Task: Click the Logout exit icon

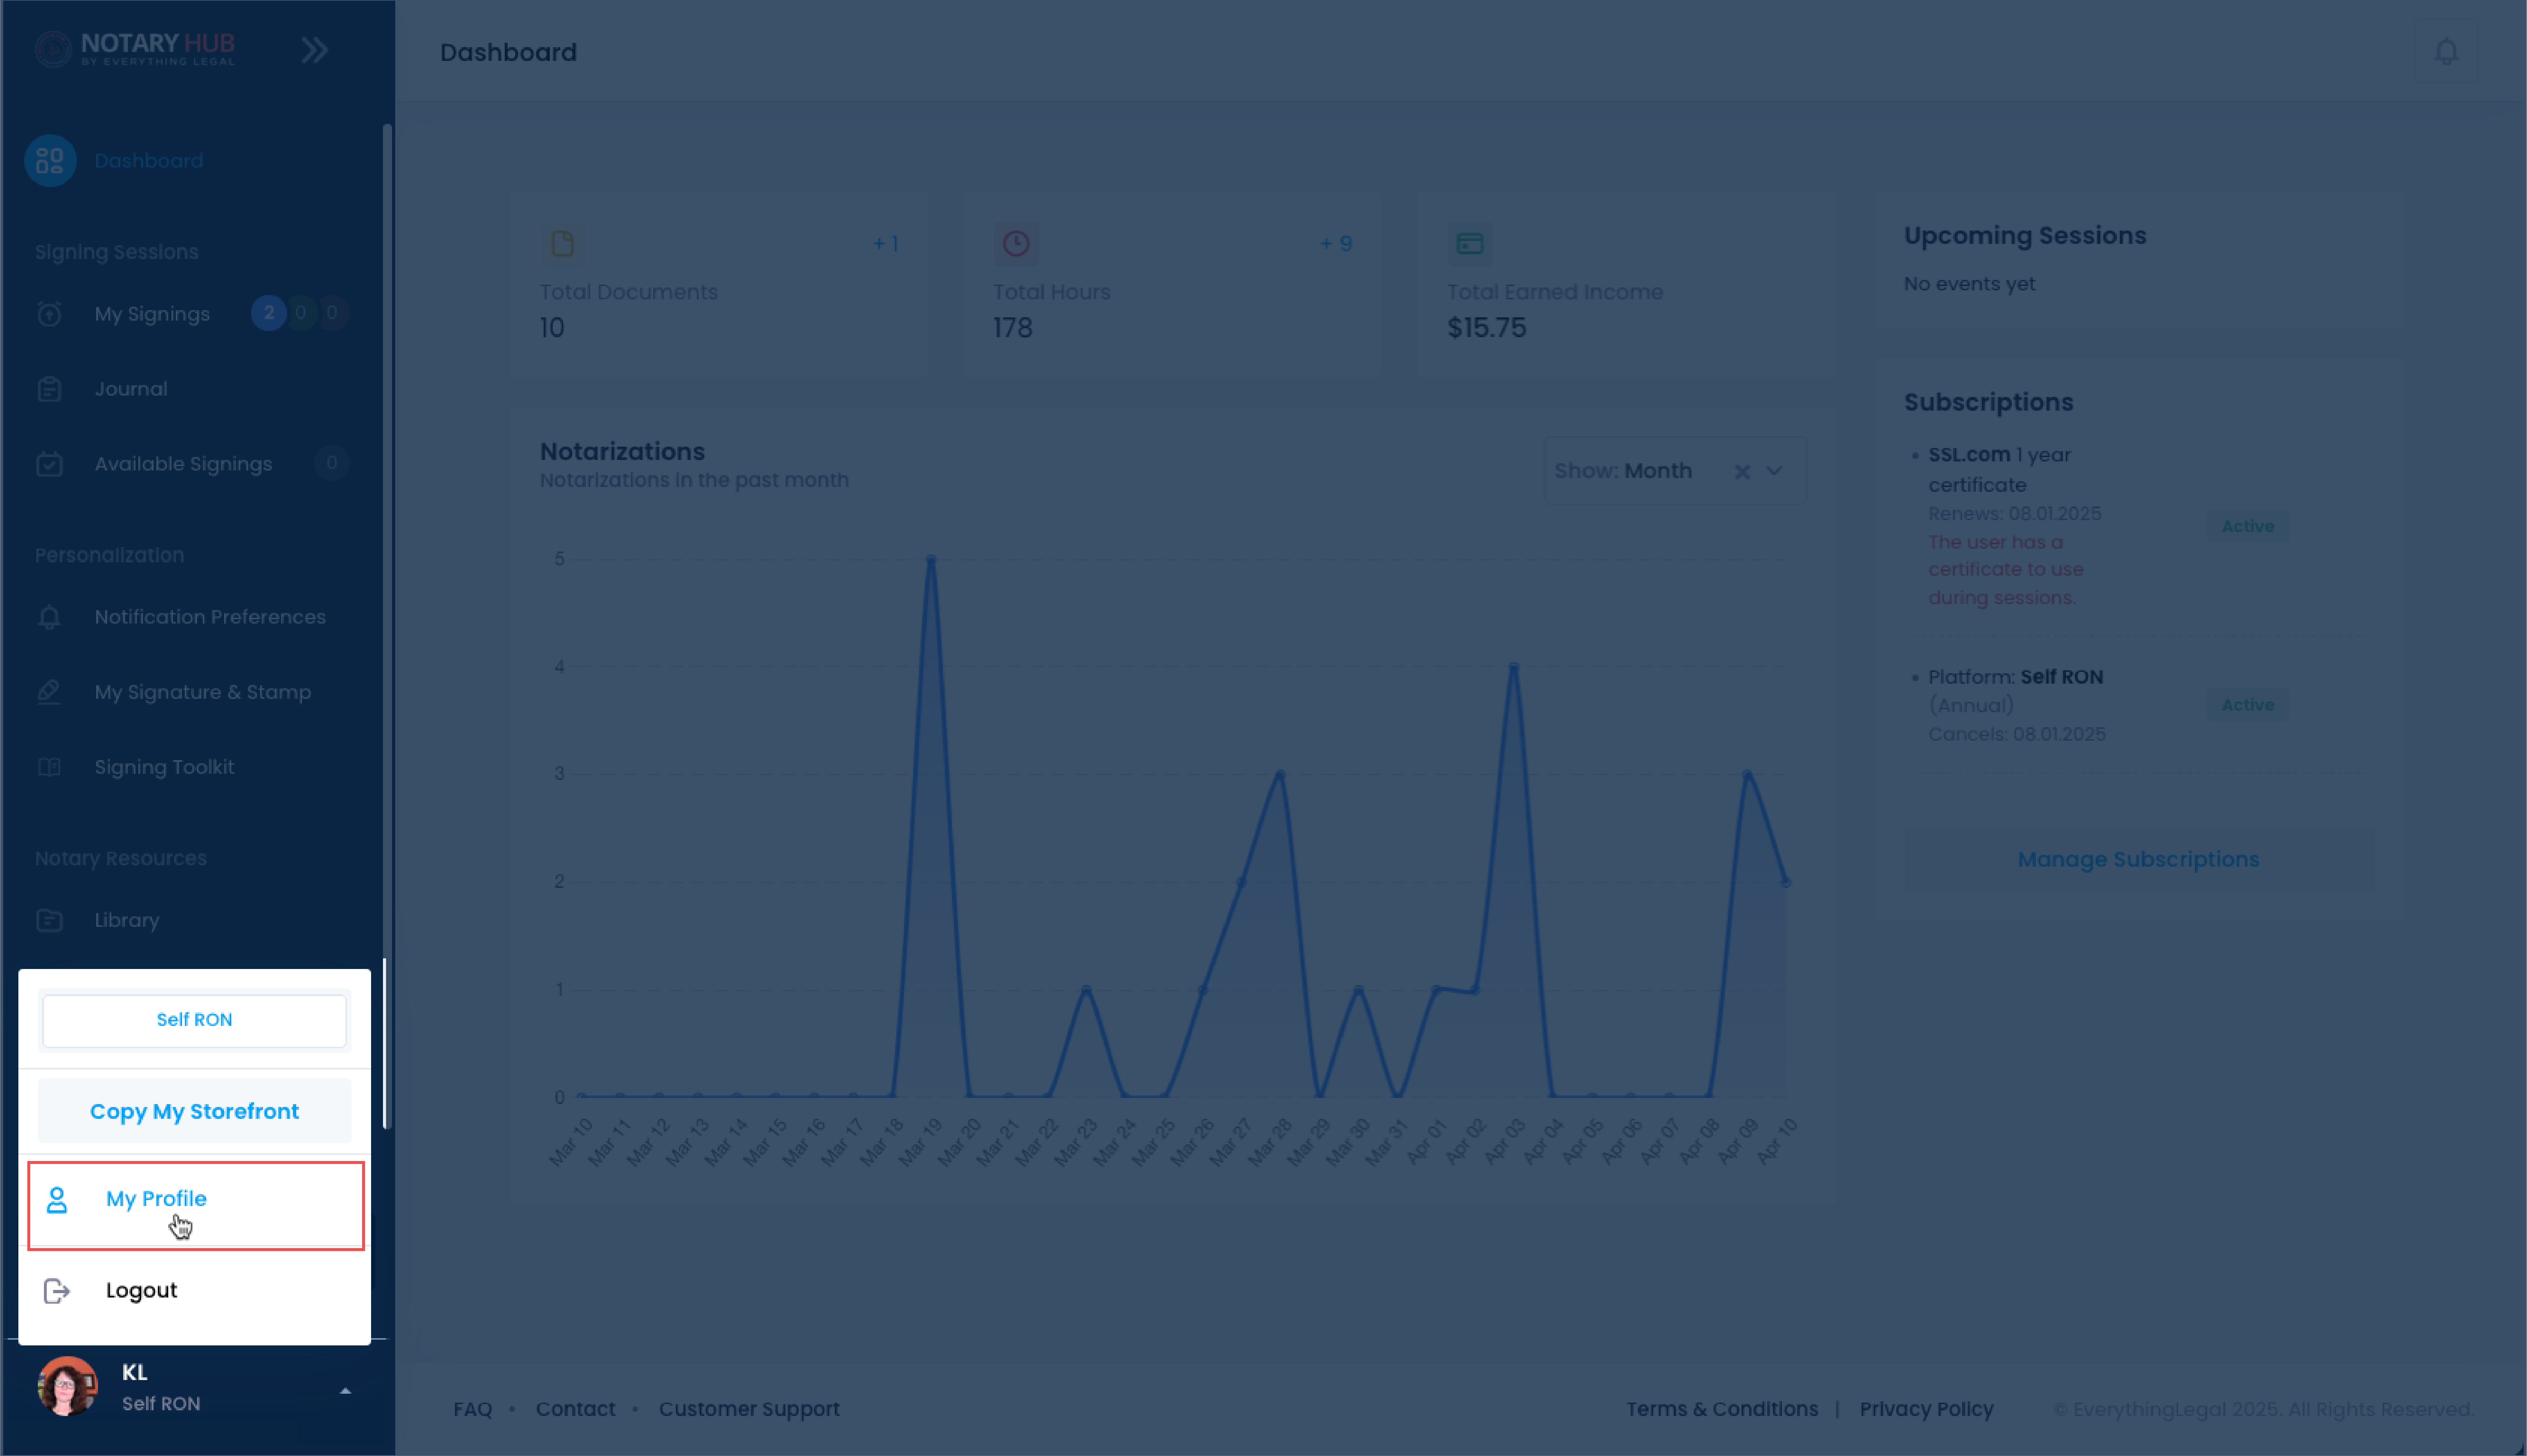Action: click(57, 1291)
